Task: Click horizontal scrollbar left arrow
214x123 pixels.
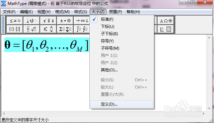Action: [4, 113]
